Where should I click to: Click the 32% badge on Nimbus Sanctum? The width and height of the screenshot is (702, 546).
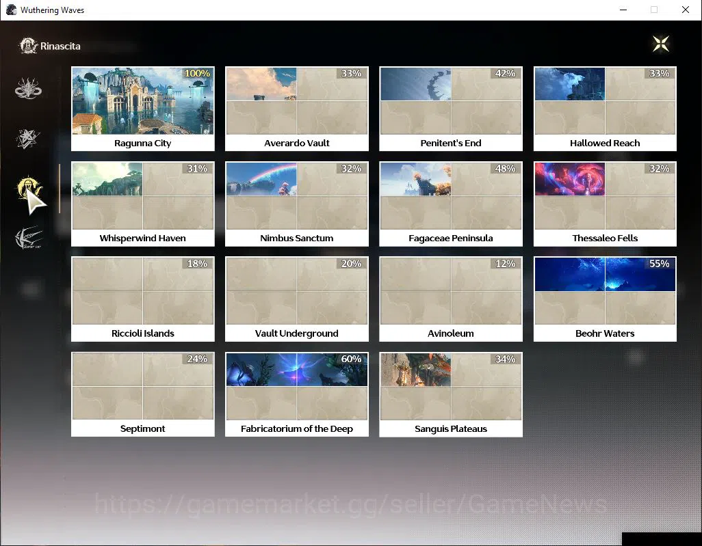(352, 169)
